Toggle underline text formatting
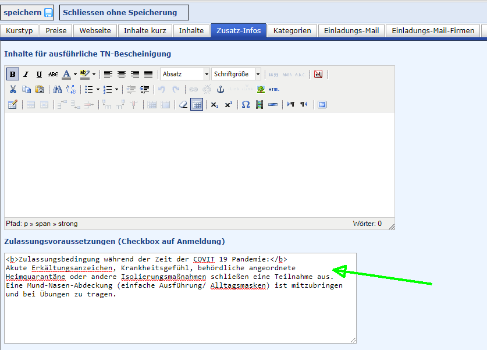 [x=39, y=75]
